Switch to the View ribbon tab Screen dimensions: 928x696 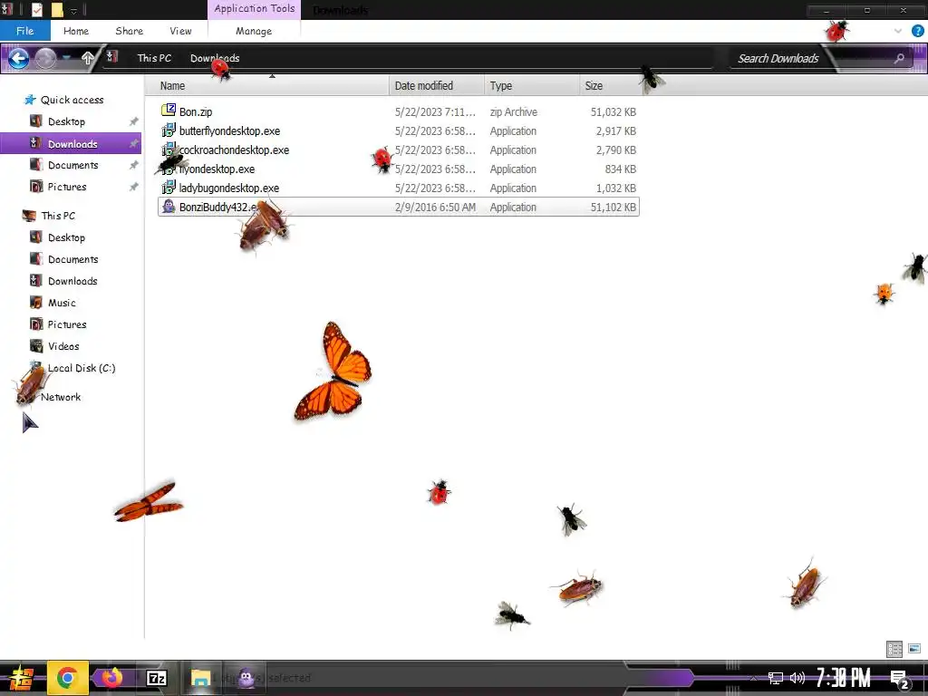[180, 31]
